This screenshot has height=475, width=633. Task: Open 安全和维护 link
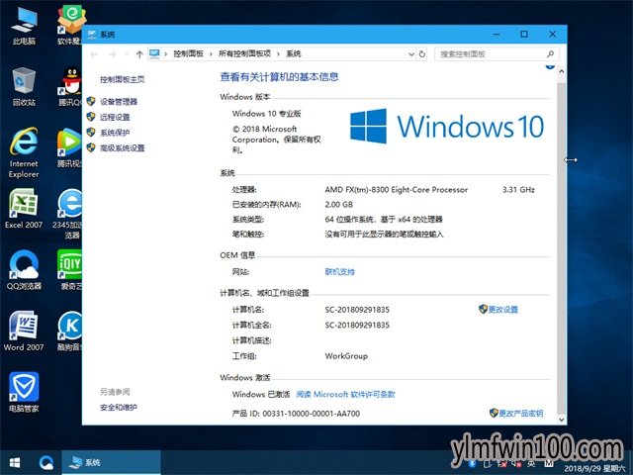point(119,407)
